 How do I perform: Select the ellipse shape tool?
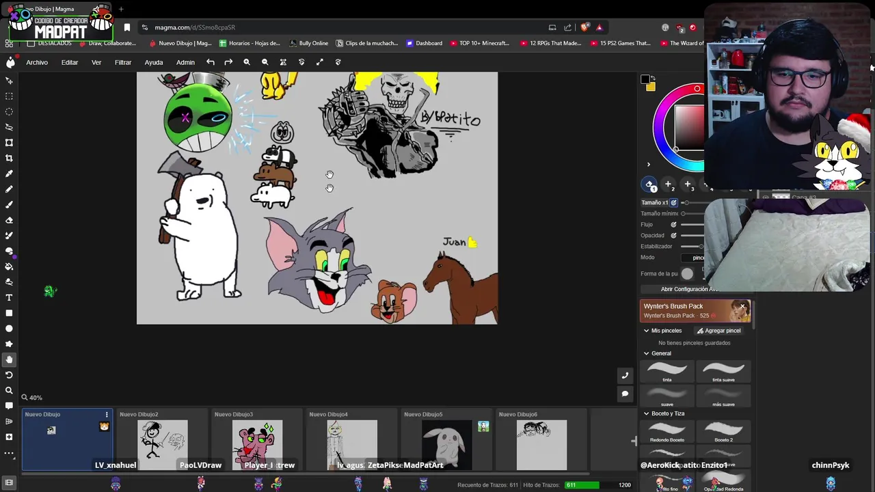tap(9, 329)
